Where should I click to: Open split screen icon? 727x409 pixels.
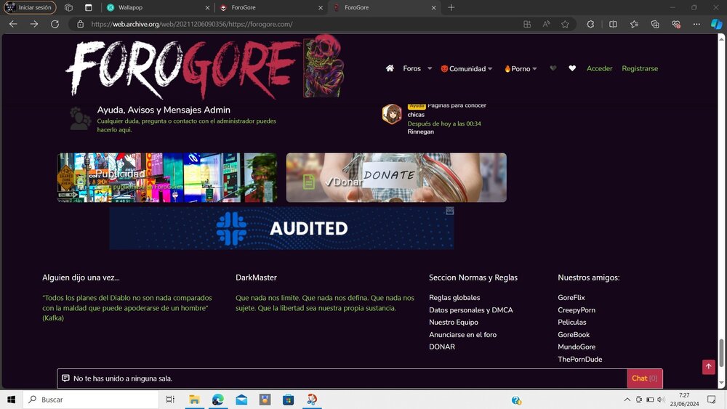point(613,24)
